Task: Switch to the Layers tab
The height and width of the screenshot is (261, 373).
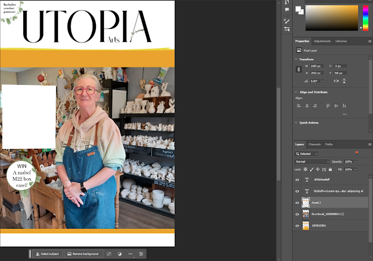Action: pos(300,144)
